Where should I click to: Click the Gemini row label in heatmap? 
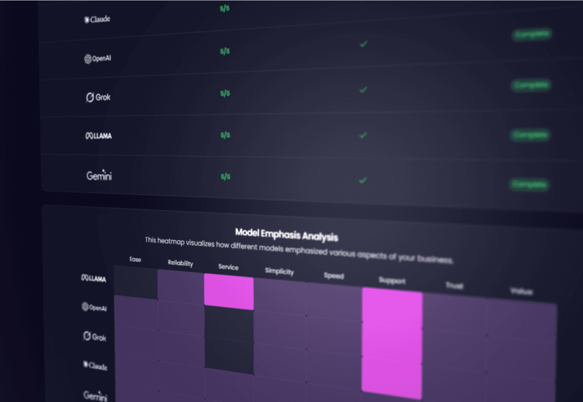pos(96,395)
